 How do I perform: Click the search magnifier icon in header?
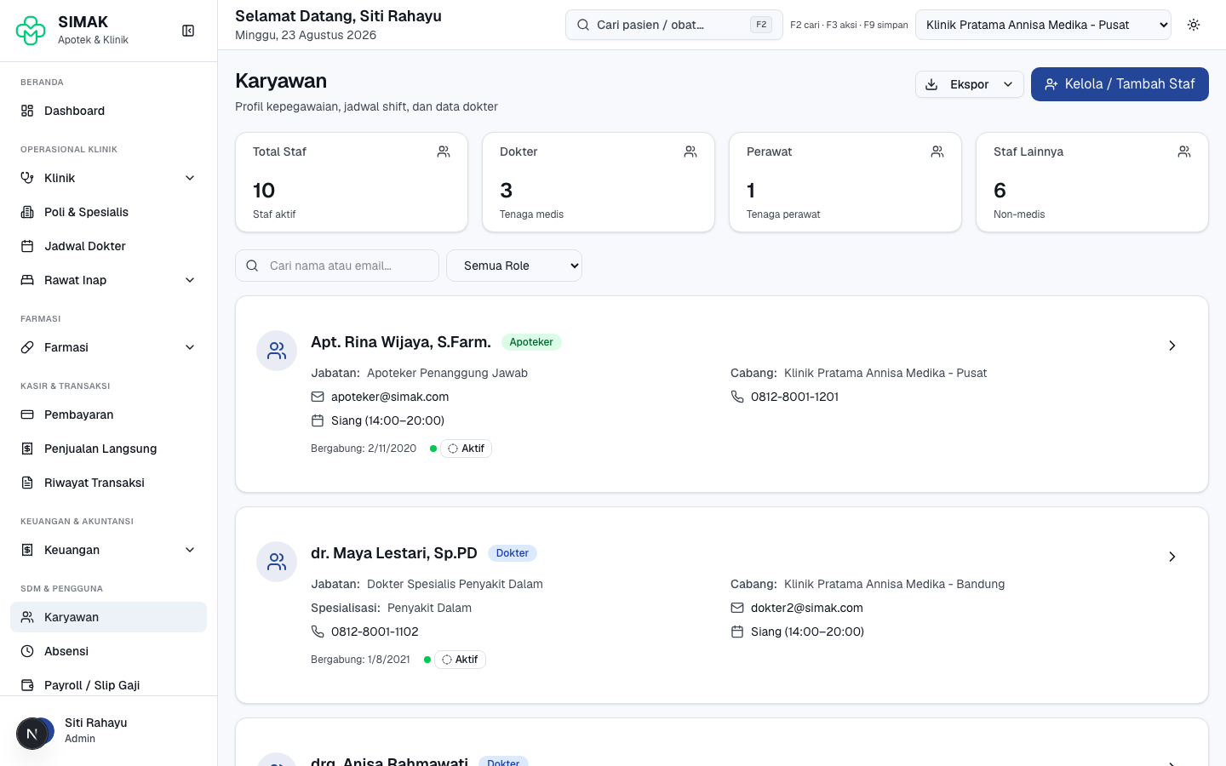[x=583, y=25]
